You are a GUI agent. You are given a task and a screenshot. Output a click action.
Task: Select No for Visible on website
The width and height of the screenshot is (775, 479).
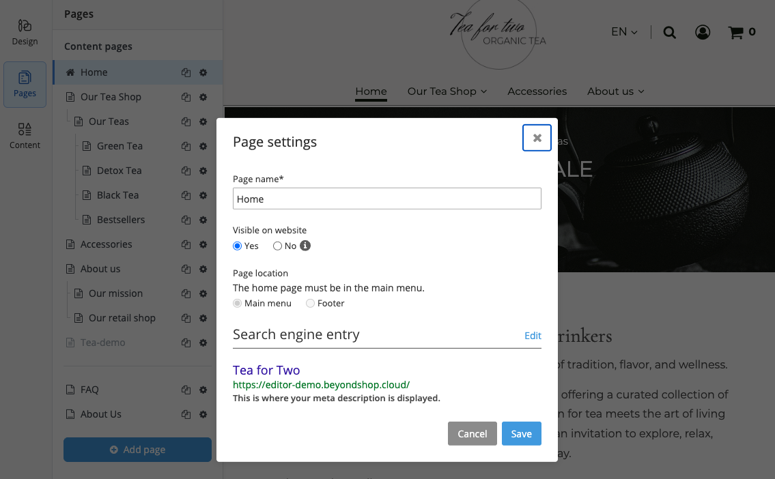pos(278,246)
